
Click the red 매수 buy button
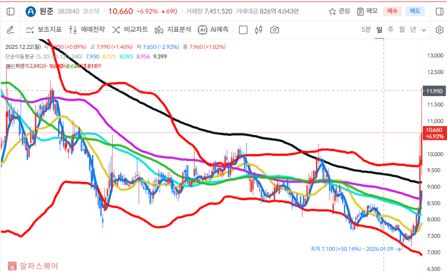pos(392,11)
